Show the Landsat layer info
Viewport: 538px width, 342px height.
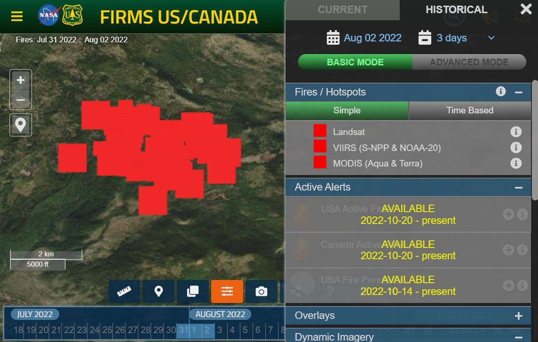point(516,132)
